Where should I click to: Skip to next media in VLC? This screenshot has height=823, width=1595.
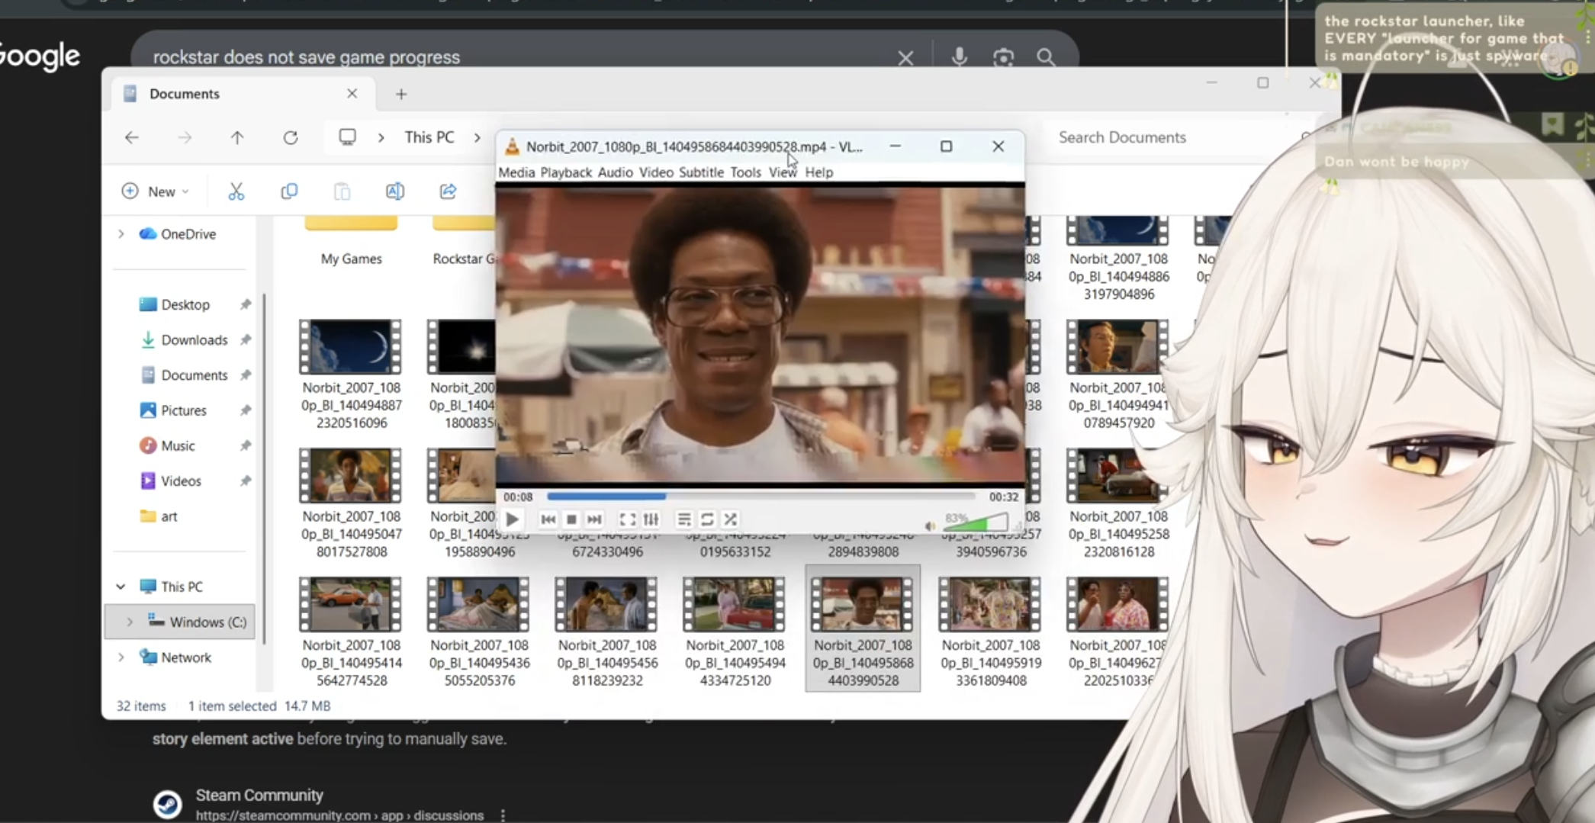click(594, 519)
